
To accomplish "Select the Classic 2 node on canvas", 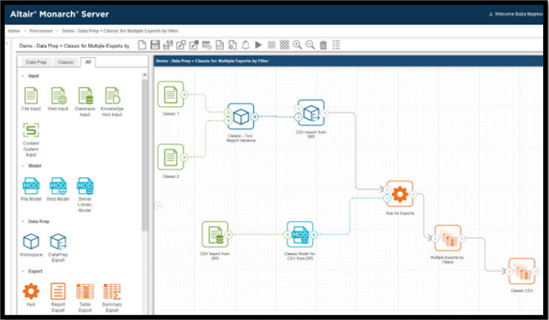I will 171,157.
